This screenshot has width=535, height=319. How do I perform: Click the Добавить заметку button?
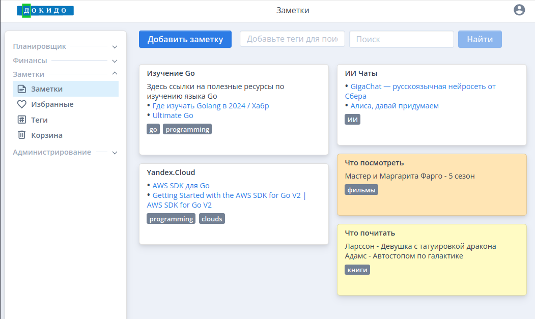coord(185,39)
